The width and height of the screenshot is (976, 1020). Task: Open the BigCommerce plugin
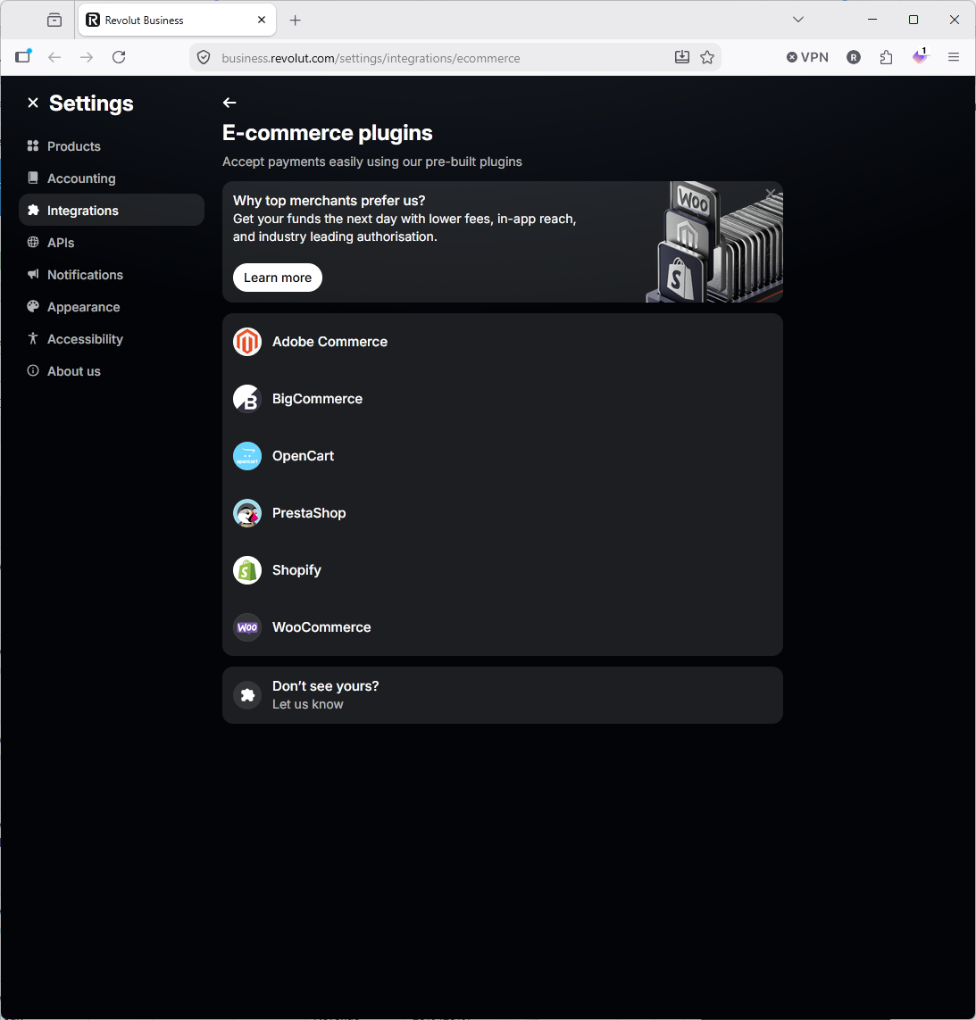tap(502, 399)
